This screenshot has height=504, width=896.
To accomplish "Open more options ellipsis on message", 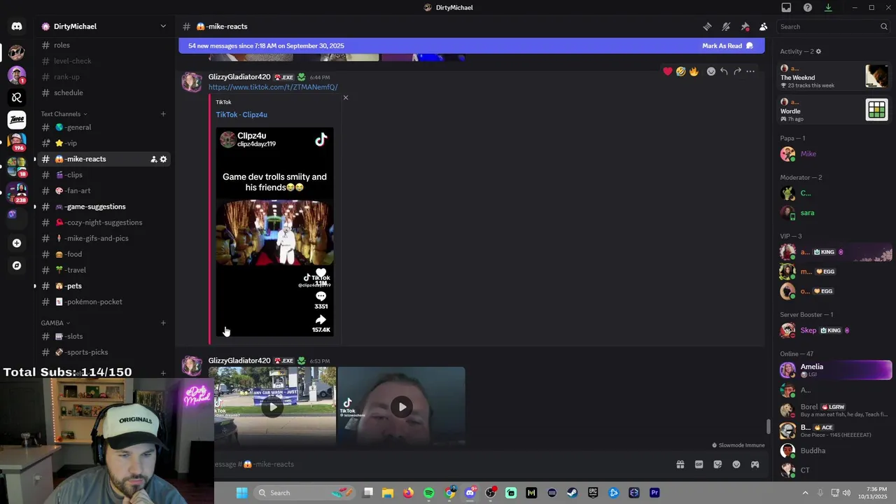I will click(750, 71).
